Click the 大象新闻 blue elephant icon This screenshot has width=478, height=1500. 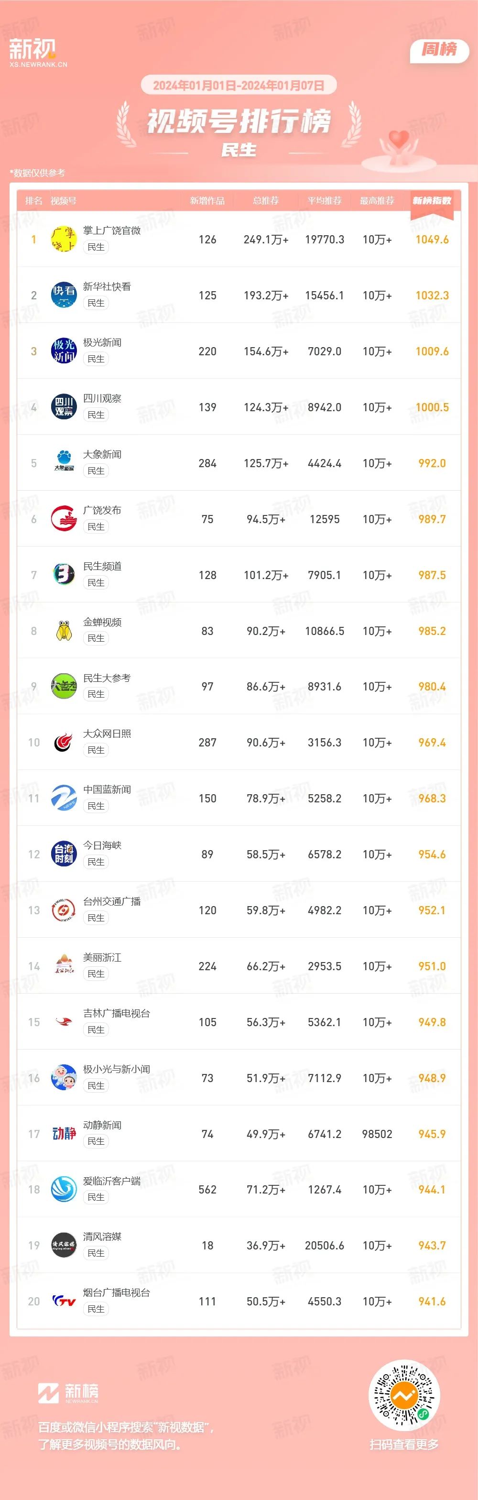pos(64,463)
